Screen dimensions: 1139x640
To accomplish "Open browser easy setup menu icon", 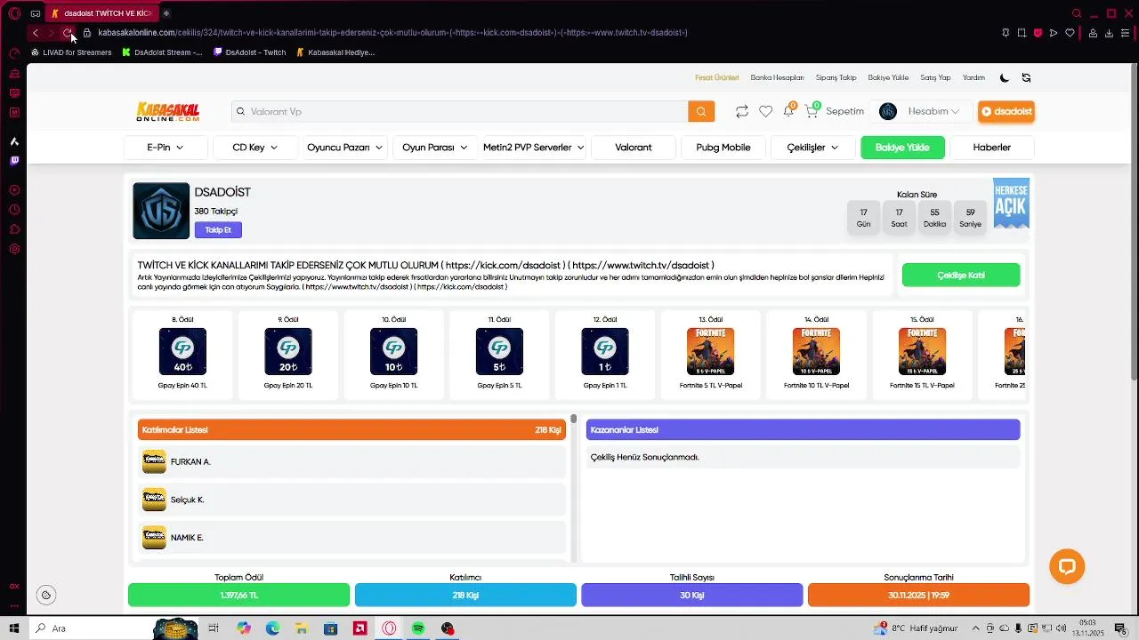I will click(x=1126, y=33).
